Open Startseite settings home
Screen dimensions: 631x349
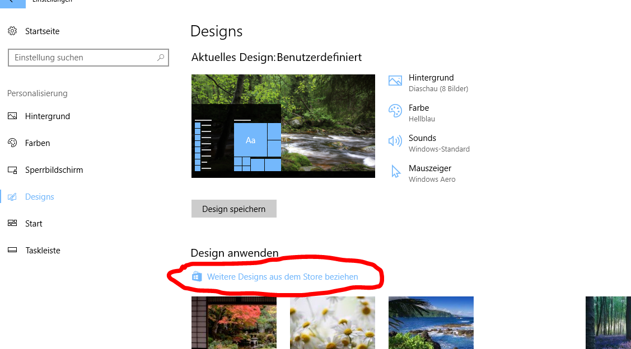tap(42, 31)
